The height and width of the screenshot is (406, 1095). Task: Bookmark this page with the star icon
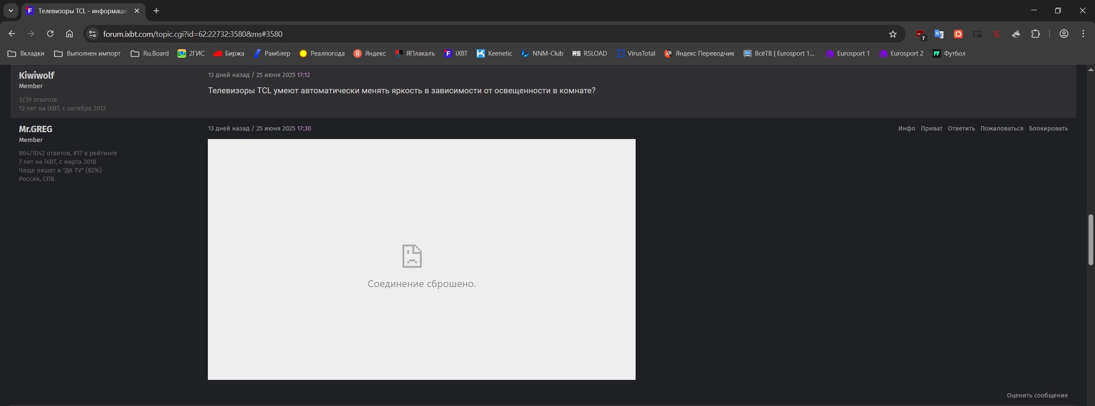click(x=893, y=34)
